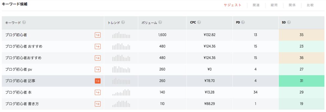Click volume value 110

162,104
